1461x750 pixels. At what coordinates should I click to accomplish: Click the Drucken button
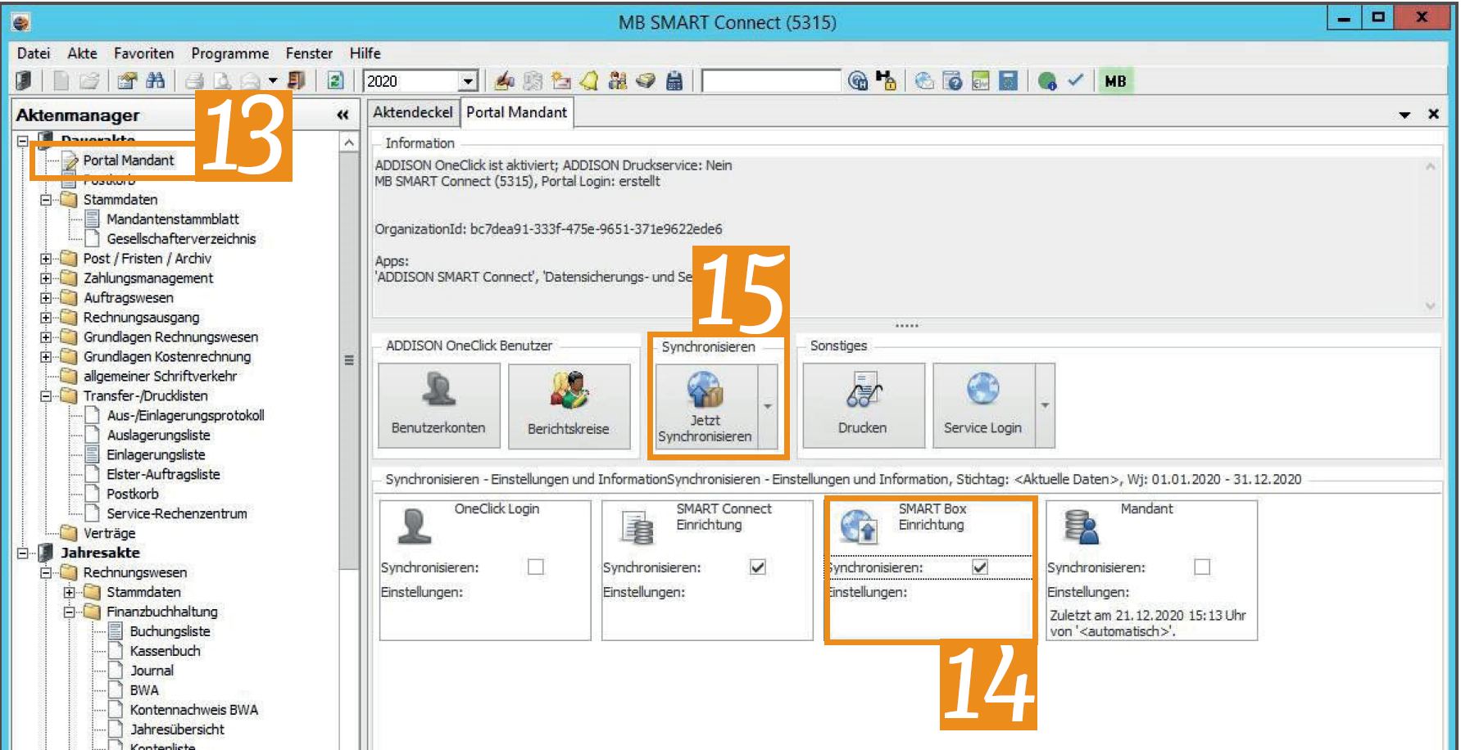click(x=863, y=406)
